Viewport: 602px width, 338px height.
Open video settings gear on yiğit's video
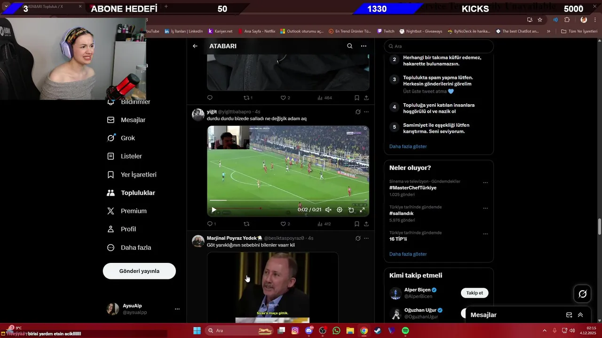click(x=340, y=210)
